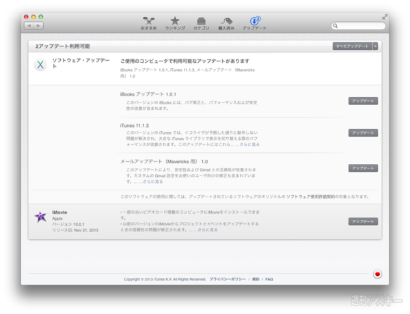Click the バージョン 10.0.1 text
Viewport: 410px width, 314px height.
68,225
